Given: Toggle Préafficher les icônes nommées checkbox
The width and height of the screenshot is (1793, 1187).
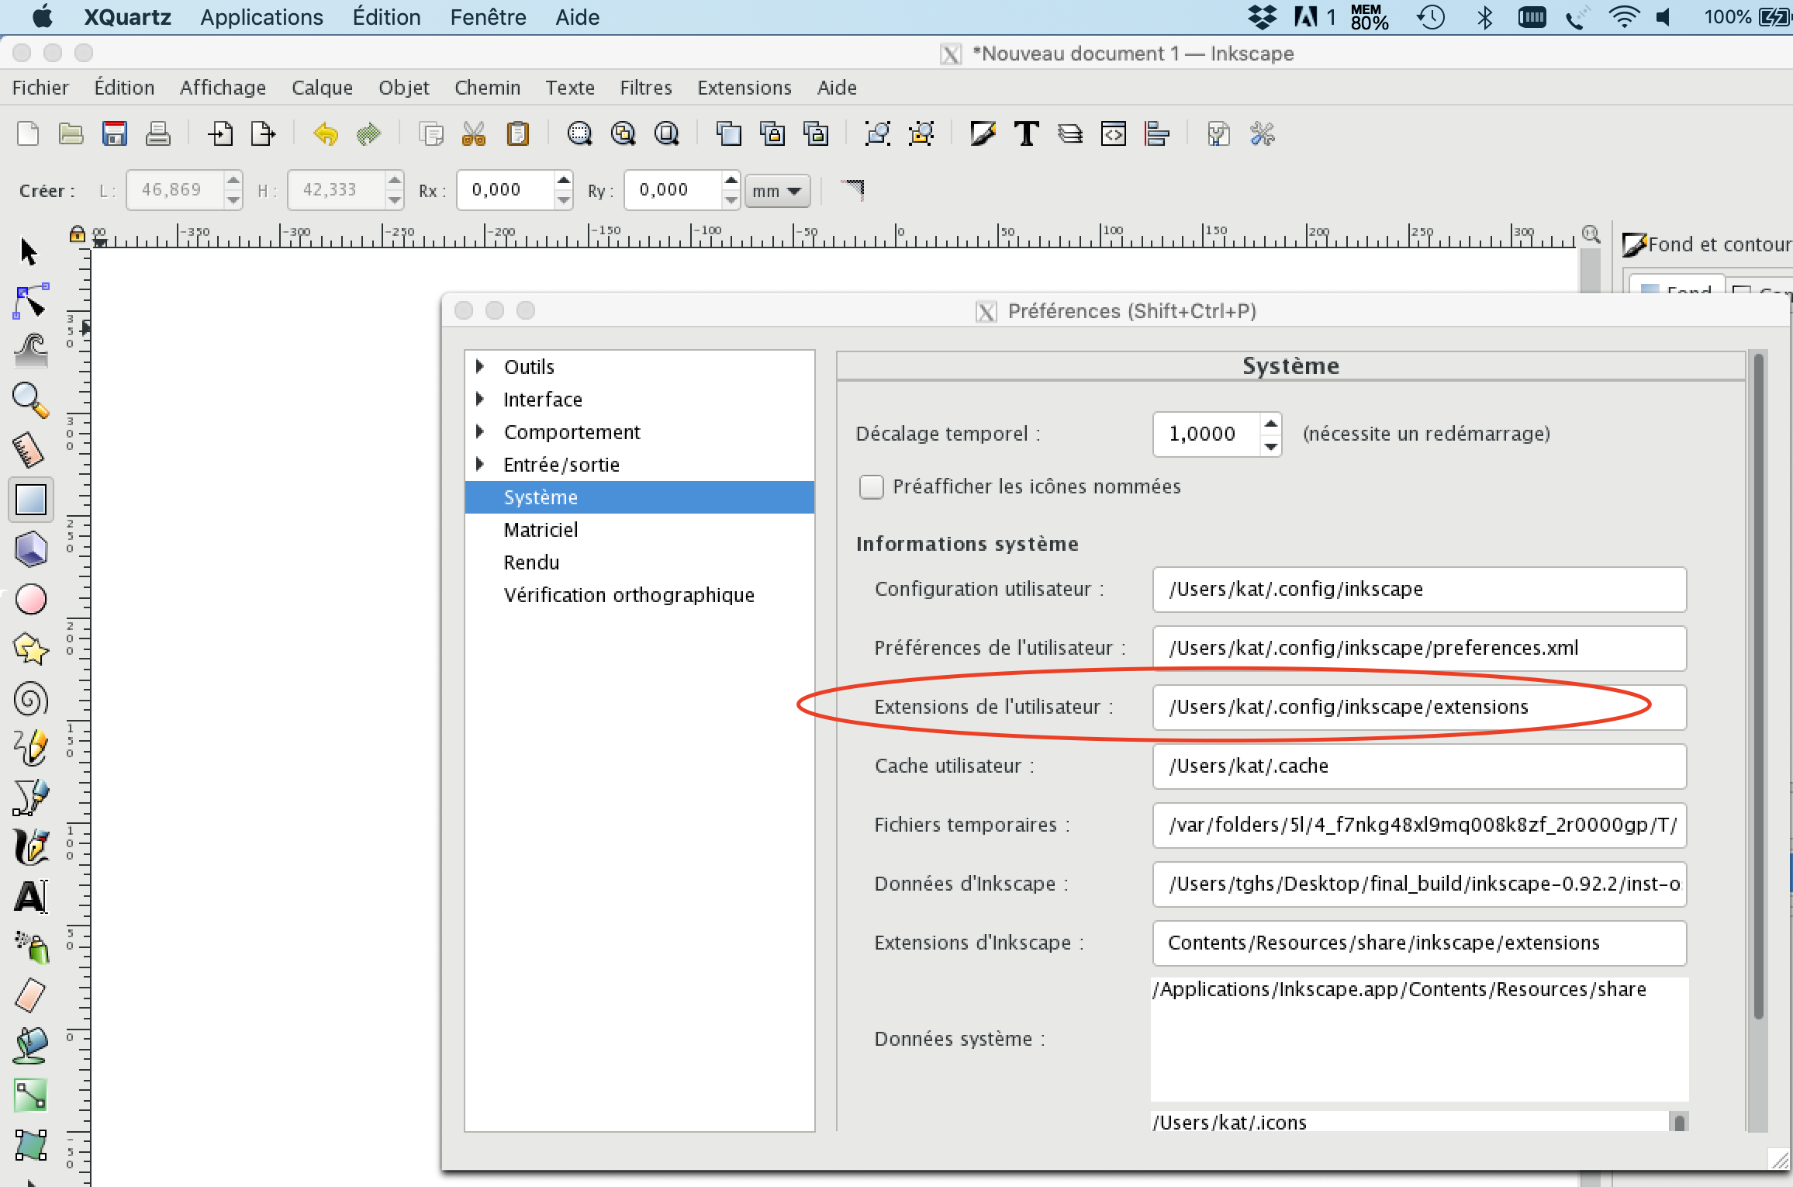Looking at the screenshot, I should pos(872,487).
